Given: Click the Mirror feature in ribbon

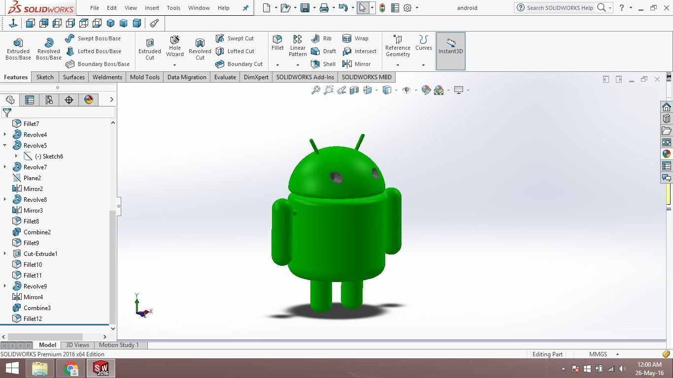Looking at the screenshot, I should 356,64.
